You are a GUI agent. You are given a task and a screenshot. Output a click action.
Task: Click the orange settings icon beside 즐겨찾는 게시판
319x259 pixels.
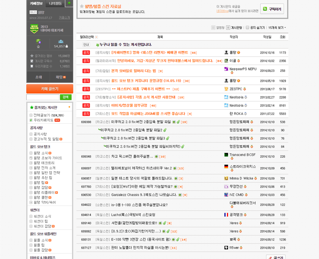click(x=69, y=107)
